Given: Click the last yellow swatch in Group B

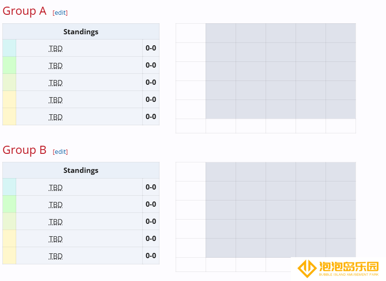Looking at the screenshot, I should tap(10, 256).
